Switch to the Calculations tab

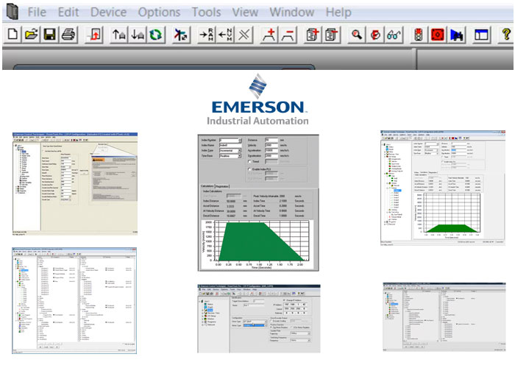point(207,186)
